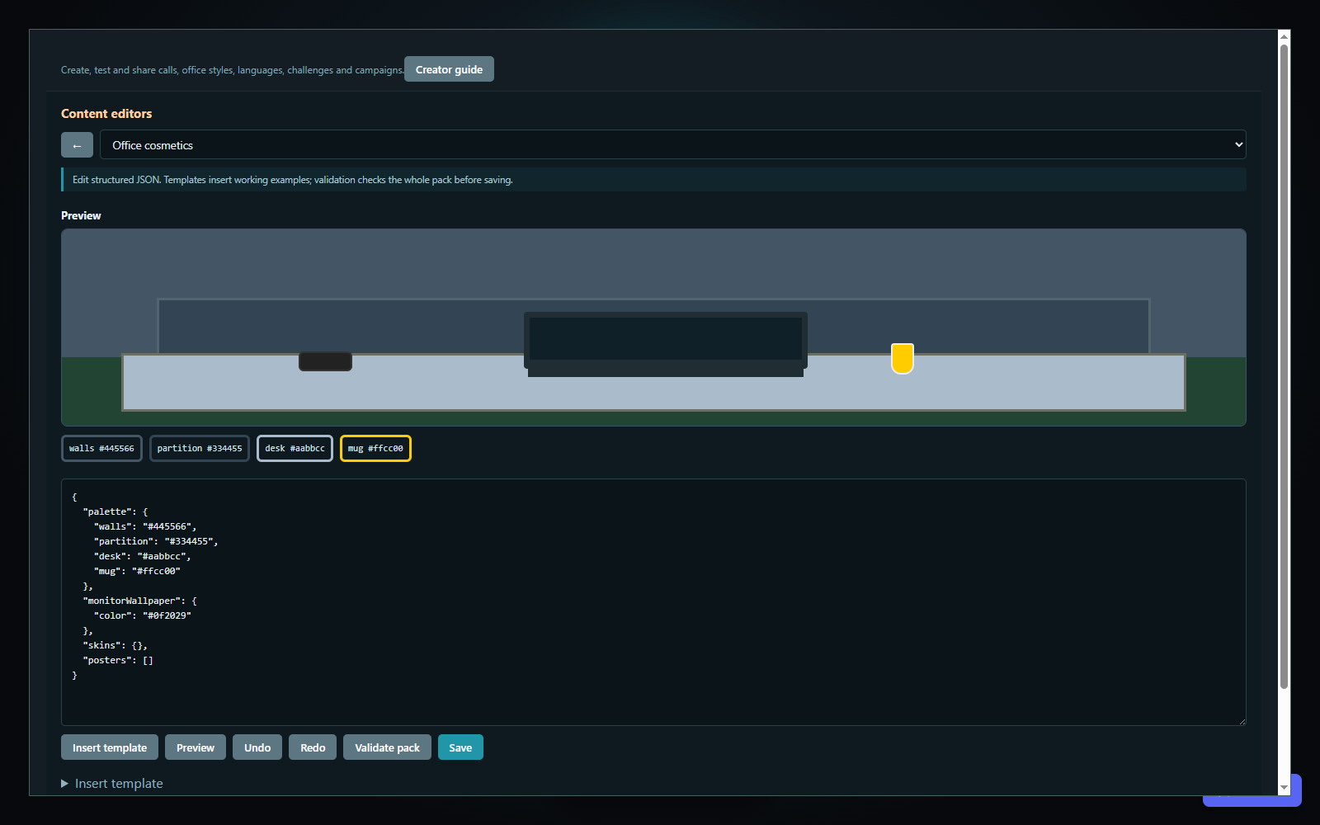Image resolution: width=1320 pixels, height=825 pixels.
Task: Click the "skins": {} line in the JSON
Action: [x=115, y=645]
